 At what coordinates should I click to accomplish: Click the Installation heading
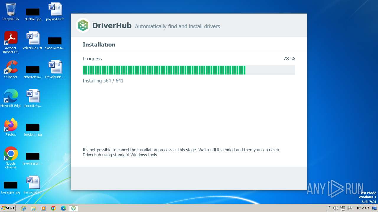[x=99, y=44]
